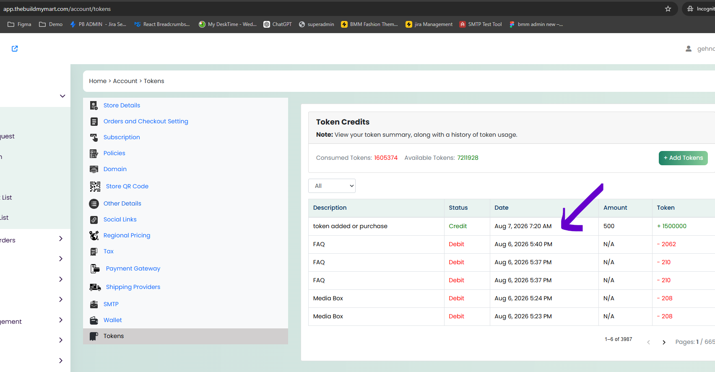Viewport: 715px width, 372px height.
Task: Click the Status column header
Action: coord(458,208)
